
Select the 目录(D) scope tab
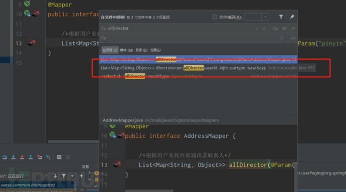click(141, 50)
